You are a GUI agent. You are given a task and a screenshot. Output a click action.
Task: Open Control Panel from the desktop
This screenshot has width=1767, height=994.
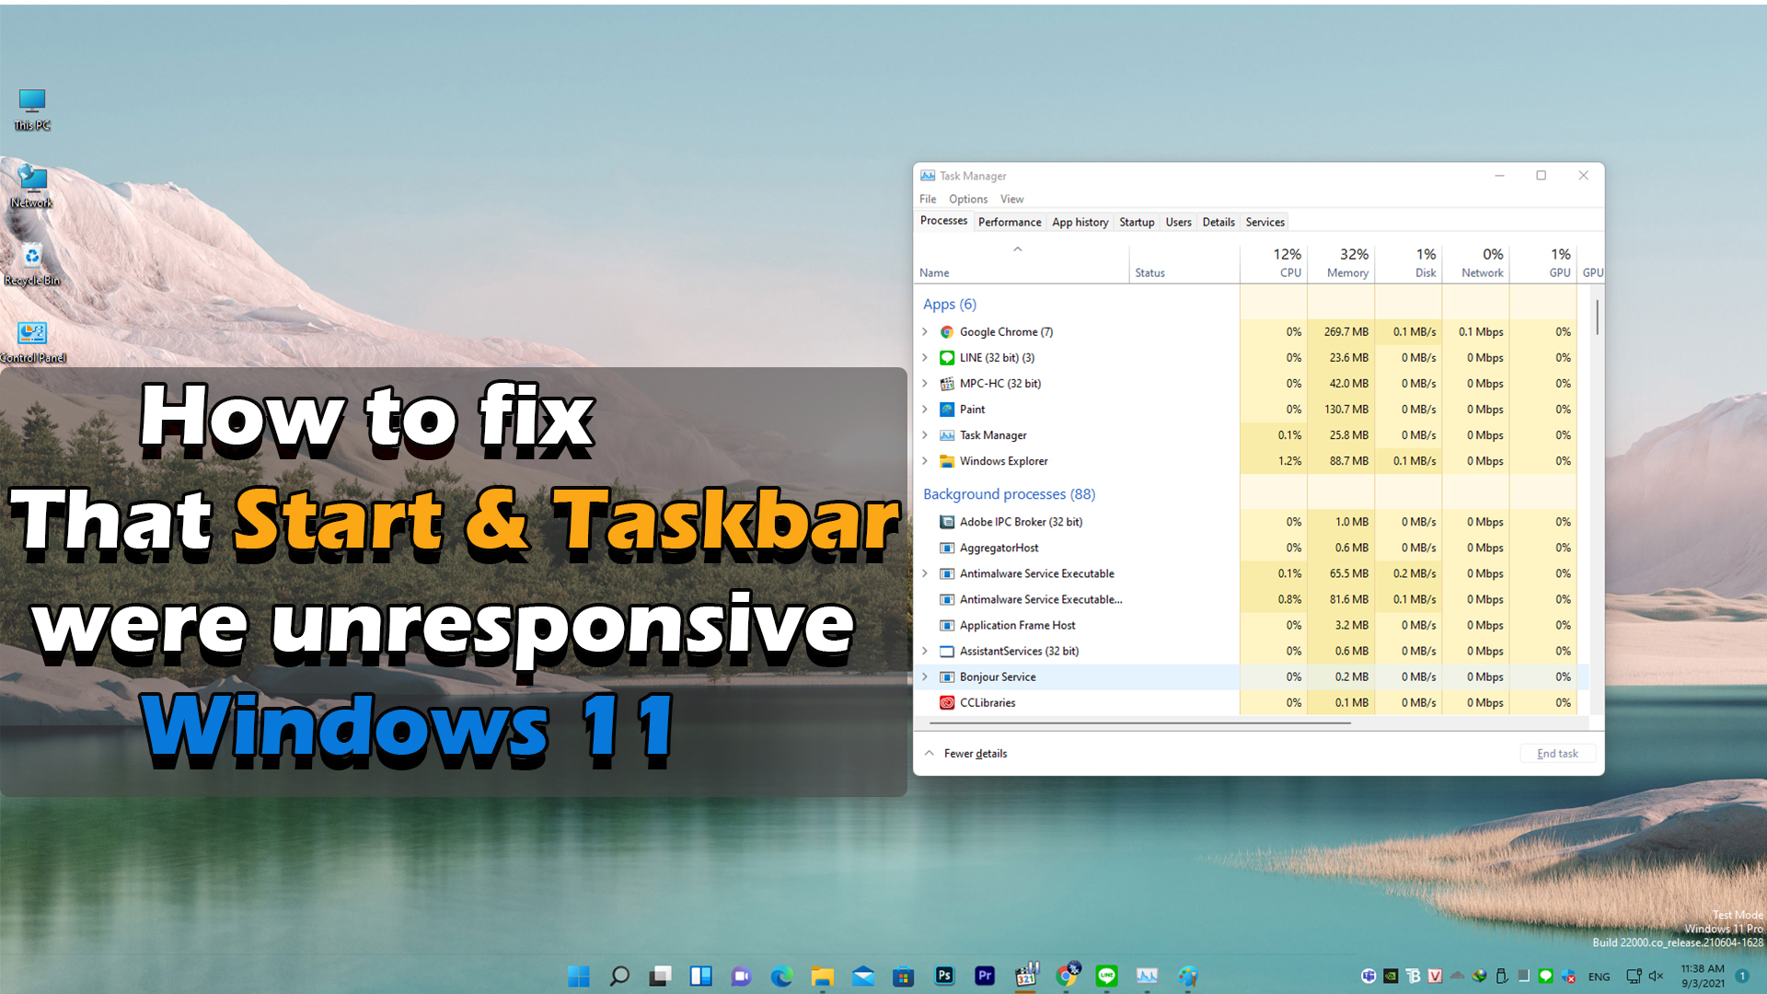(x=32, y=334)
